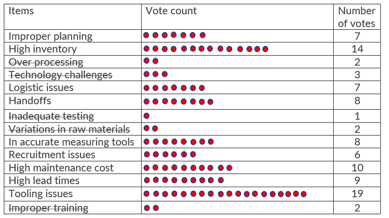This screenshot has height=218, width=389.
Task: Click "In accurate measuring tools" item
Action: (72, 142)
